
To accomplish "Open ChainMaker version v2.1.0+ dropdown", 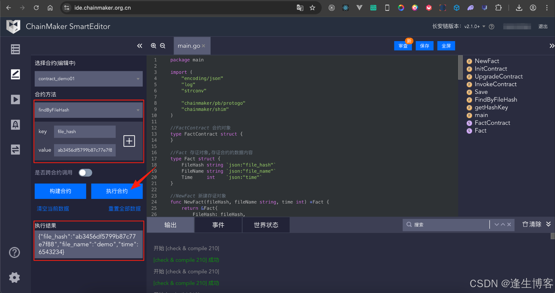I will pyautogui.click(x=475, y=27).
